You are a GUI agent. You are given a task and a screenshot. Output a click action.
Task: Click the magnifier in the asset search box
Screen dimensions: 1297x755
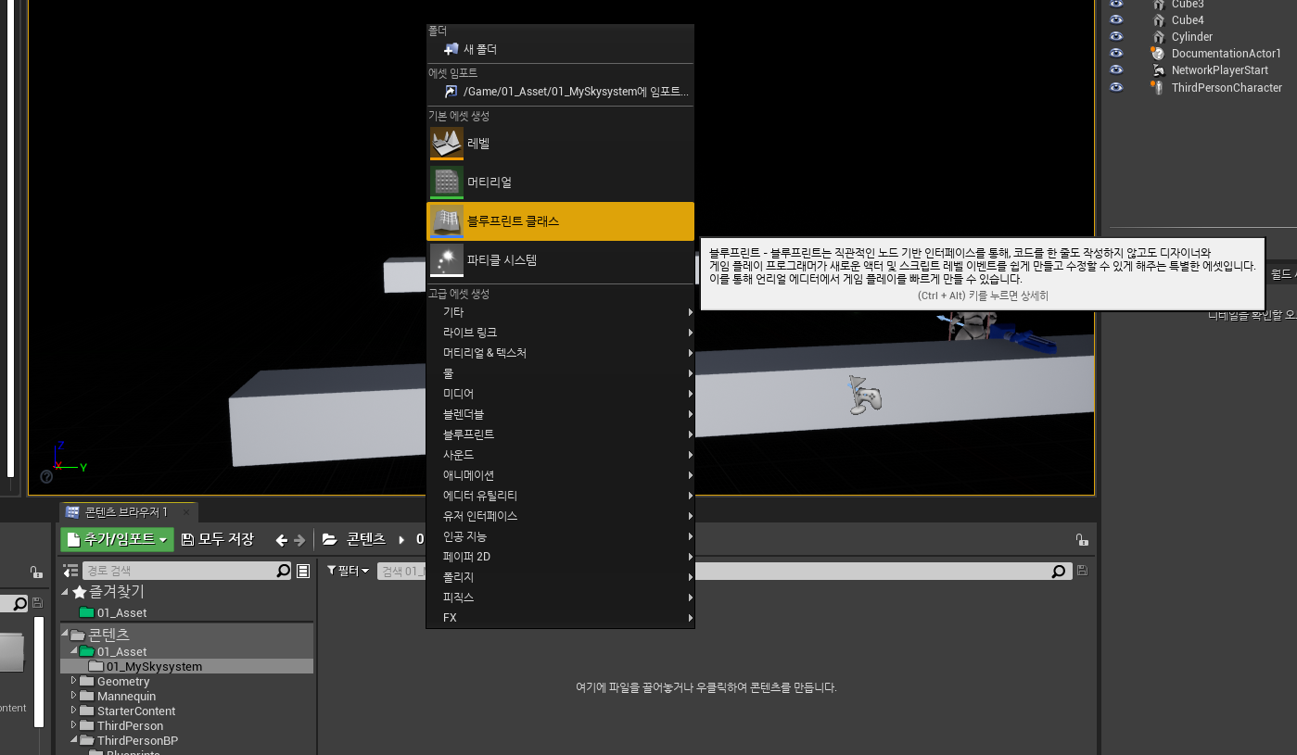click(x=1059, y=572)
